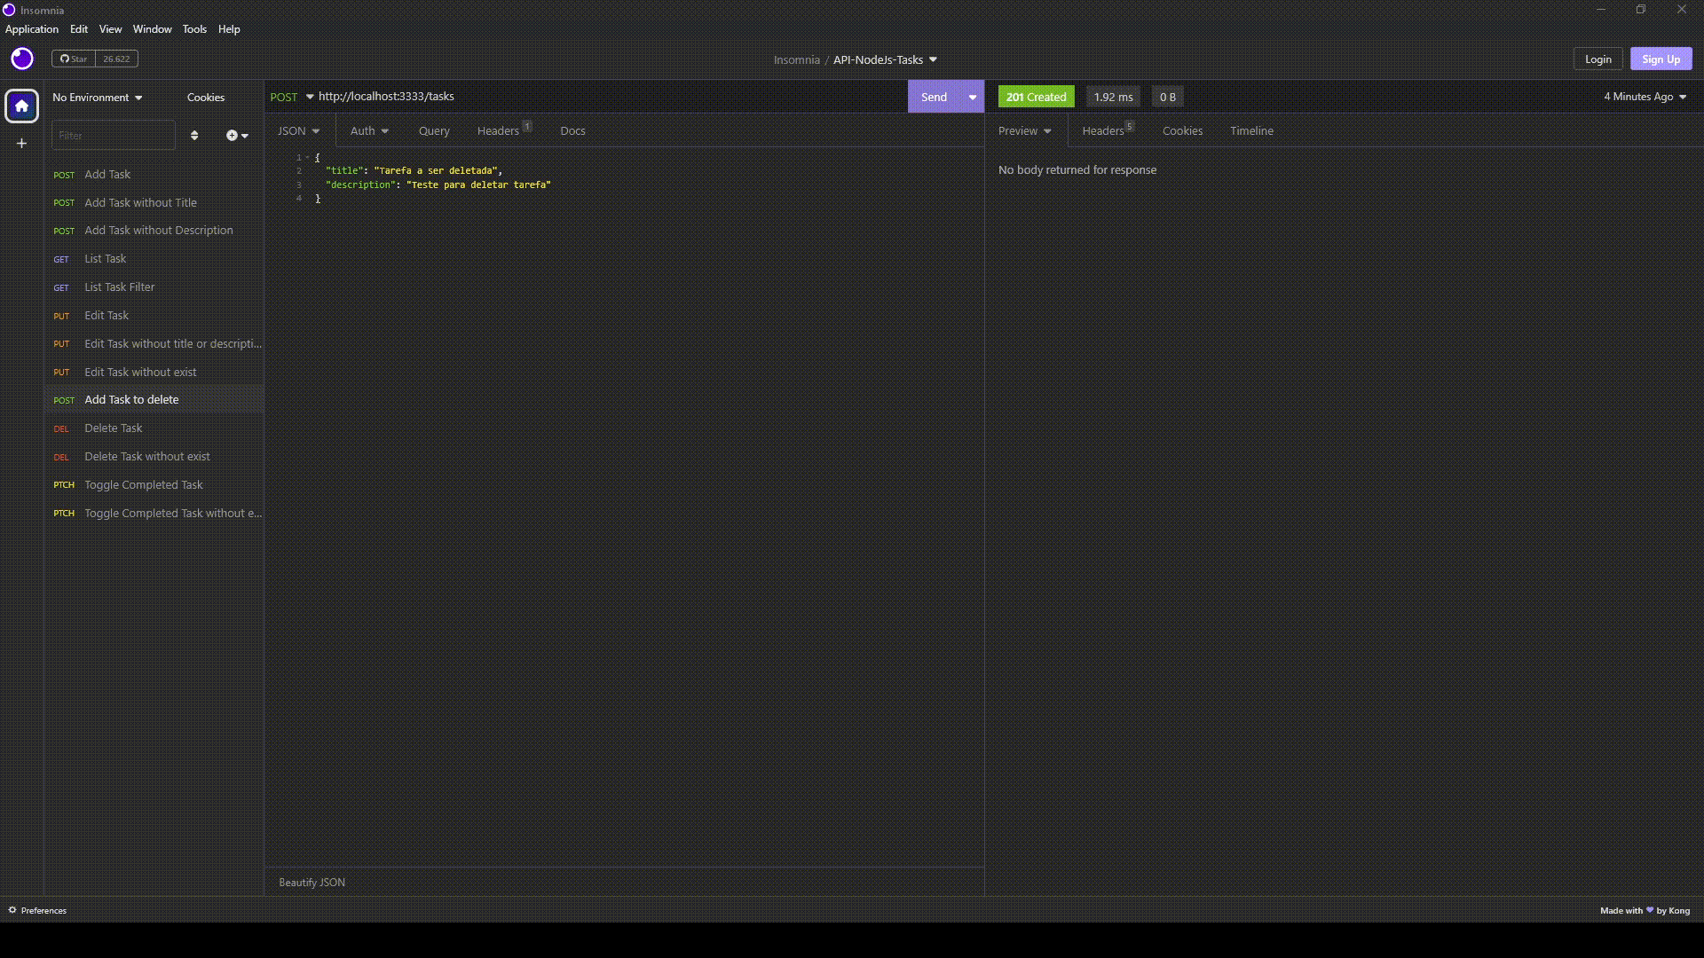The height and width of the screenshot is (958, 1704).
Task: Open the 4 Minutes Ago history dropdown
Action: click(x=1645, y=97)
